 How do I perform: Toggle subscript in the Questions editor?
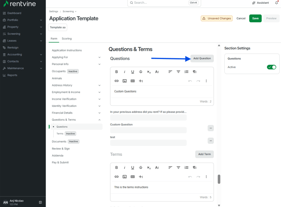[149, 72]
